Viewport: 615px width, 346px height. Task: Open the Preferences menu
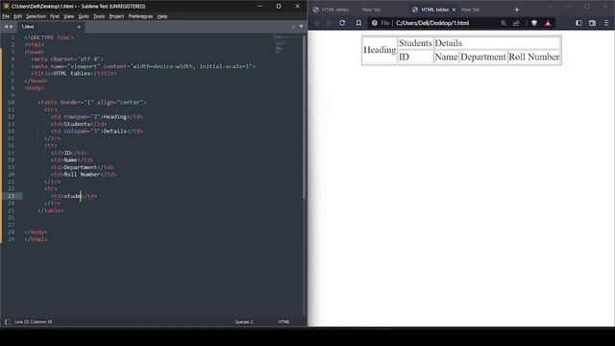[x=140, y=16]
